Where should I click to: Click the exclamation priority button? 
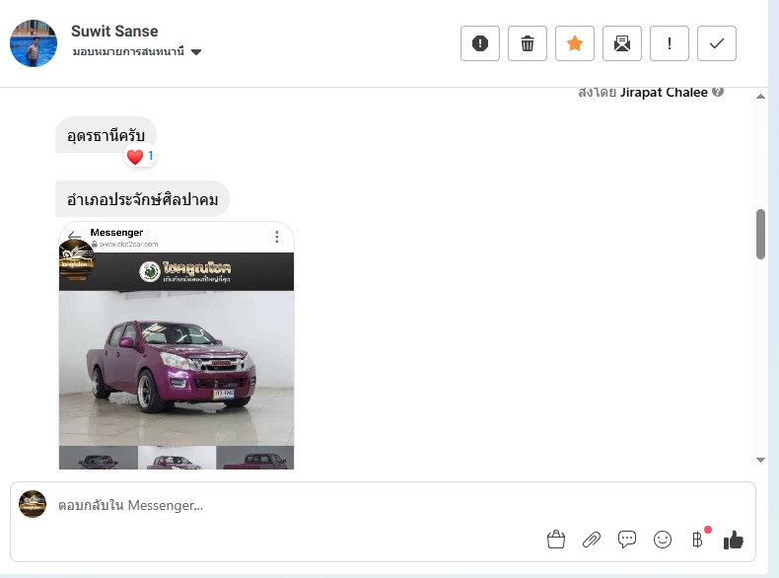(x=670, y=43)
